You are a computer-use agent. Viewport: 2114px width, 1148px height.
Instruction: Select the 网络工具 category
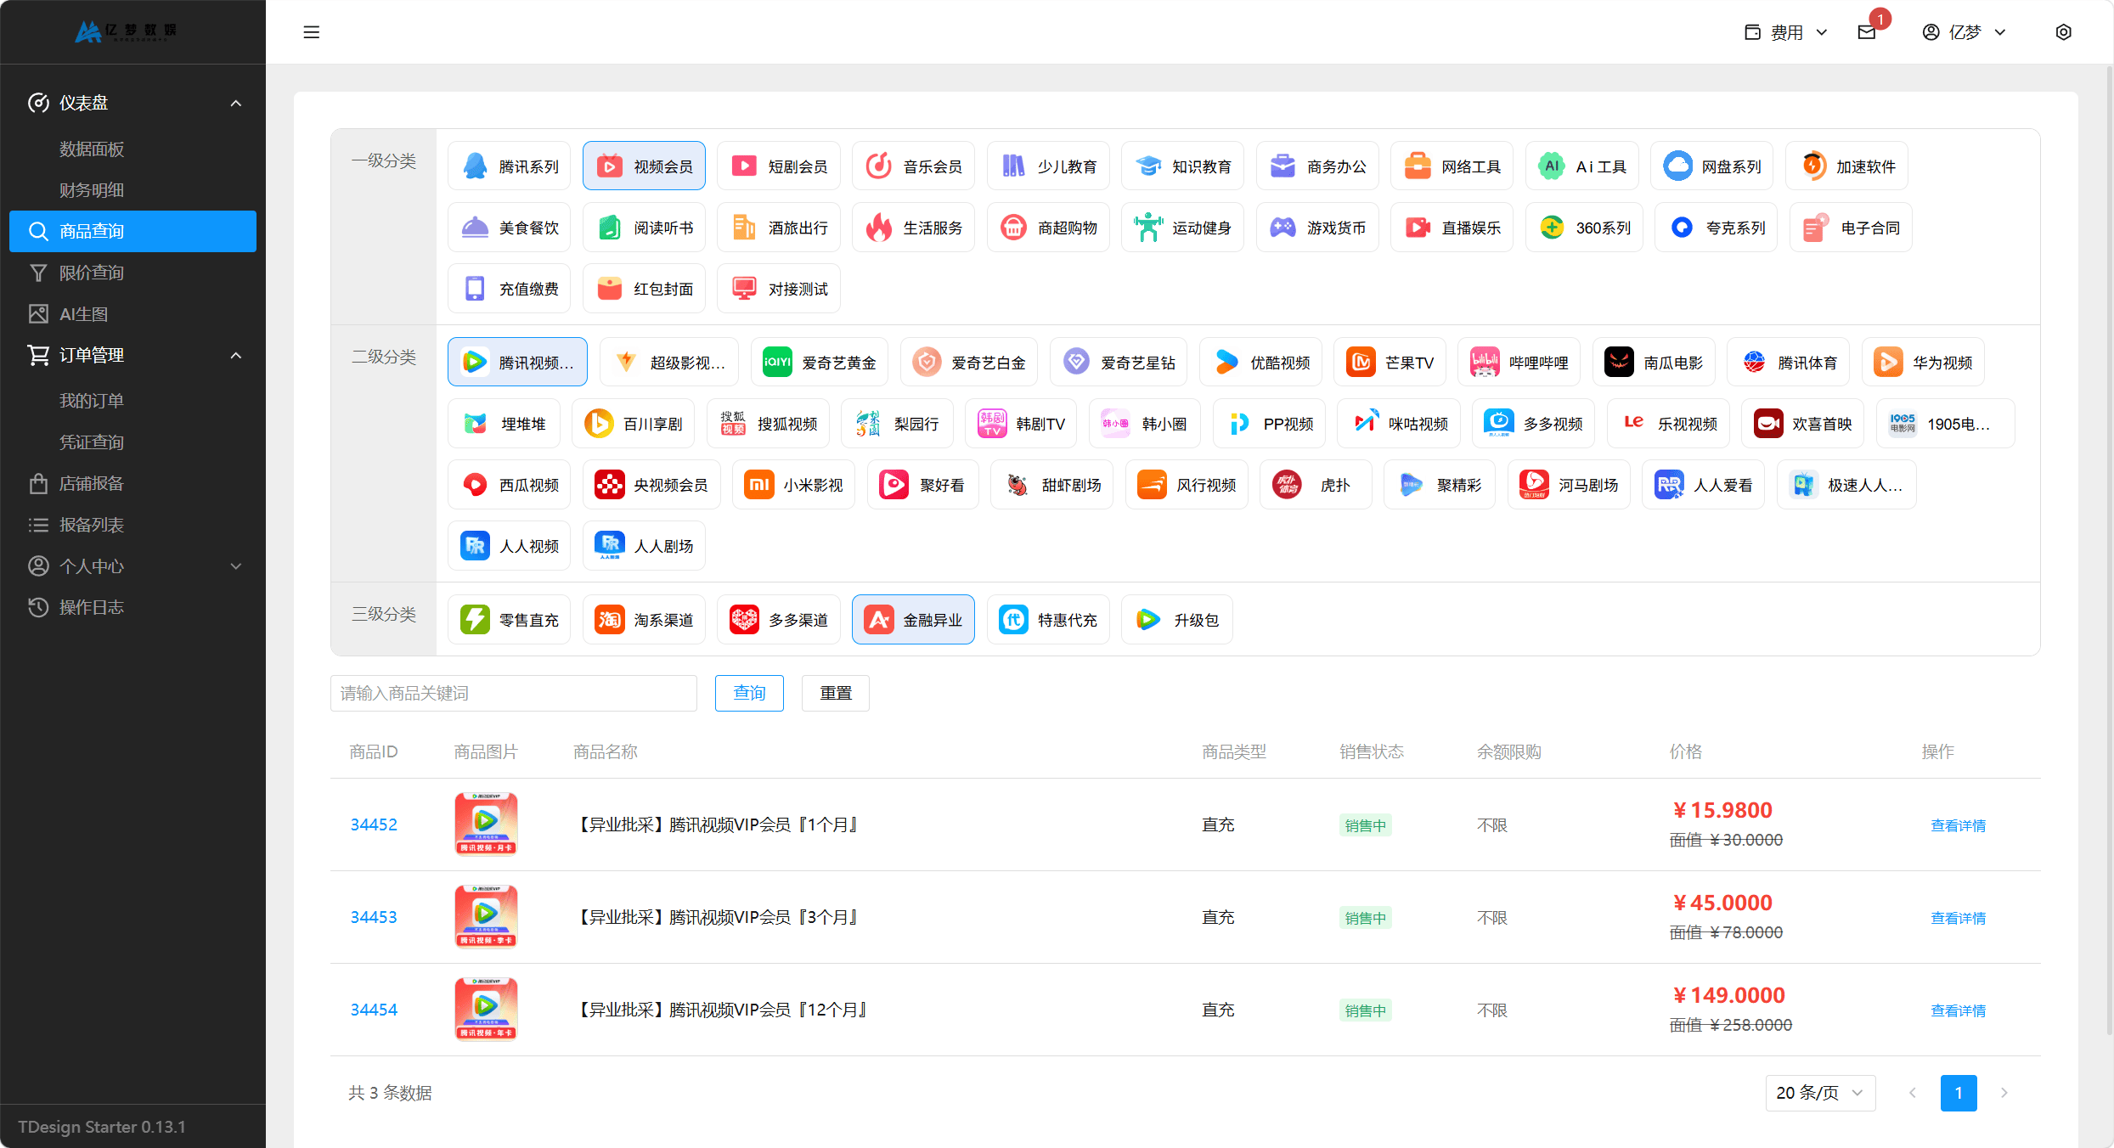pos(1452,166)
